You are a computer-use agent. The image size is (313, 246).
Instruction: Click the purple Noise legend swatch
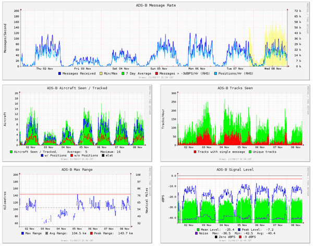[196, 233]
